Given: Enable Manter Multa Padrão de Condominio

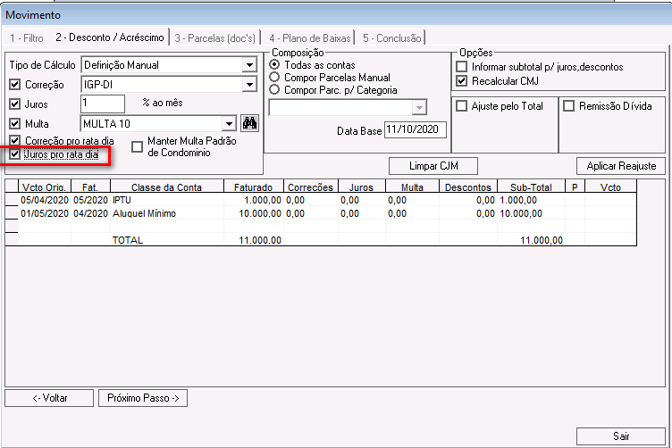Looking at the screenshot, I should click(x=137, y=146).
